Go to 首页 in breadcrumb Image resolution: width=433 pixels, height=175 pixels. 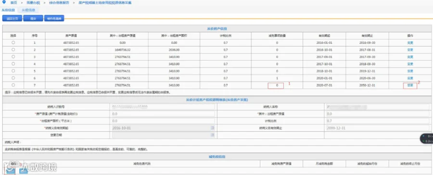point(13,2)
